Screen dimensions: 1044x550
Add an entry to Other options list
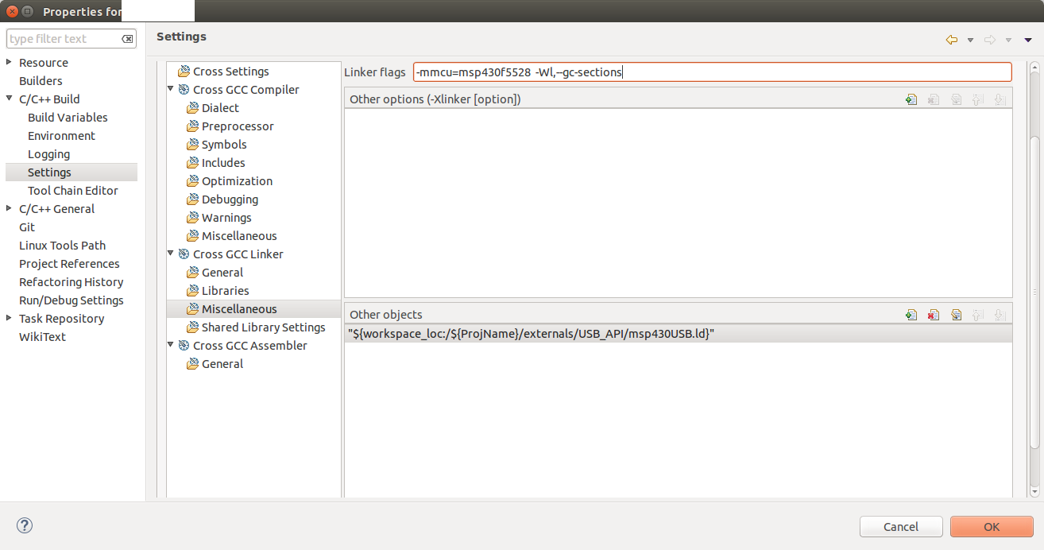911,99
